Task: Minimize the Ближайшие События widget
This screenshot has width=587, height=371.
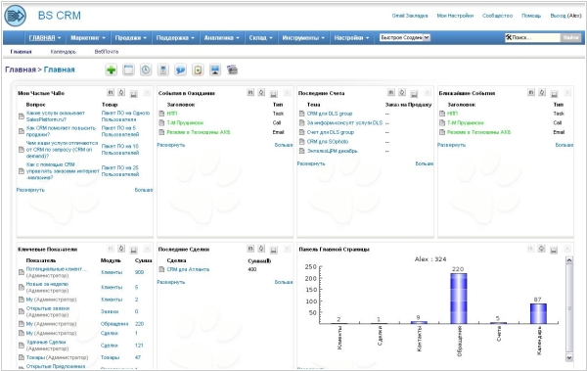Action: pos(554,93)
